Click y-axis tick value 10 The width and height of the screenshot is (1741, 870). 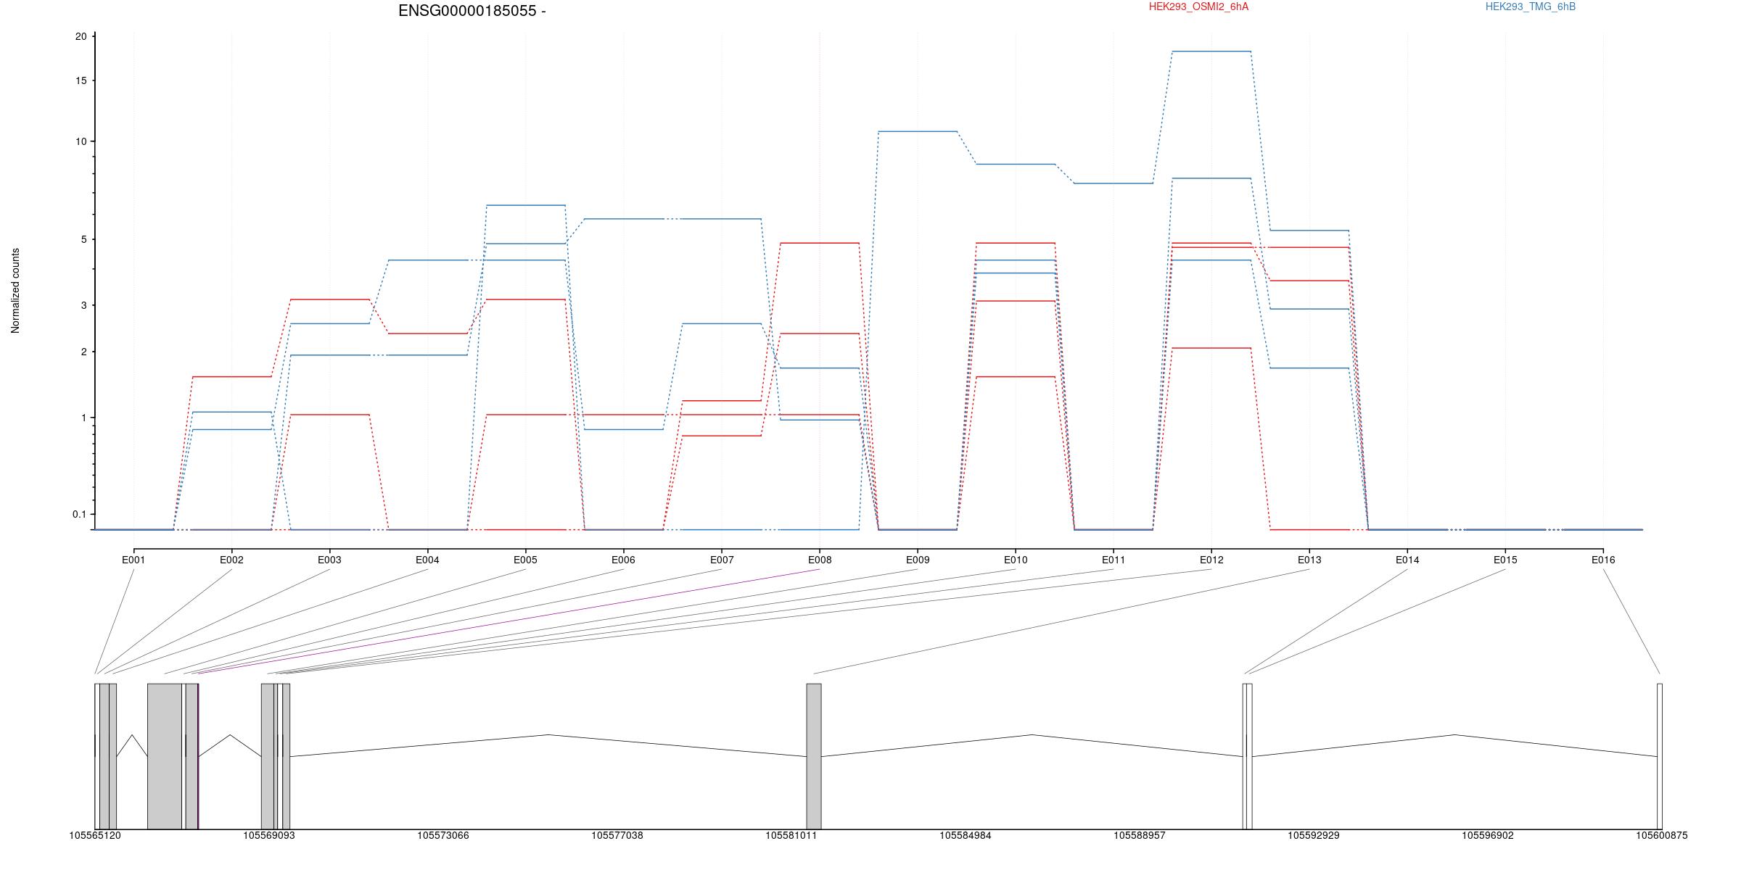tap(81, 141)
